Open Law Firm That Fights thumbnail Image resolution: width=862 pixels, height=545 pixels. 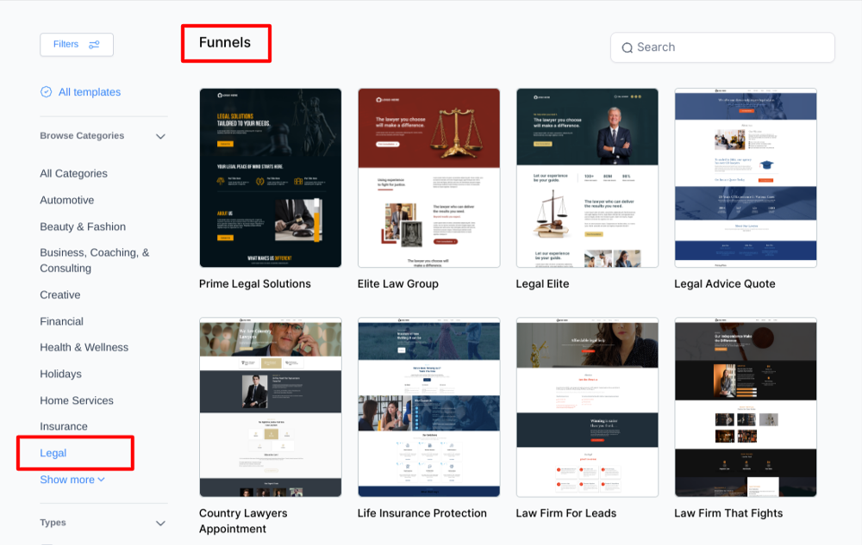click(x=746, y=407)
